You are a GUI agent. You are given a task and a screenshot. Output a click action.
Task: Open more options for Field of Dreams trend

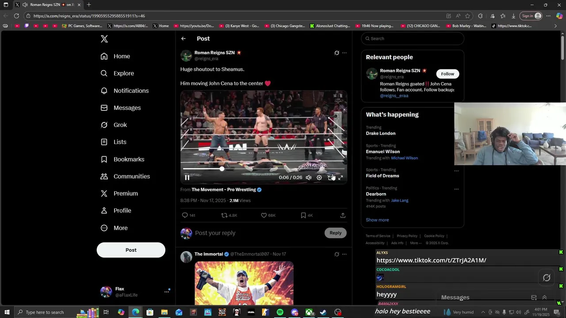click(456, 170)
